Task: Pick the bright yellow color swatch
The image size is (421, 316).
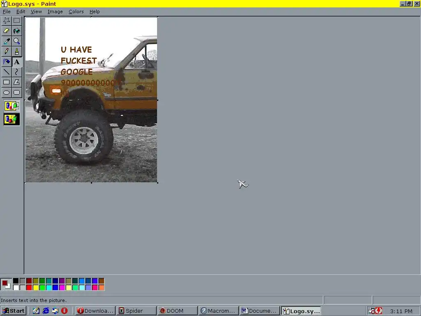Action: (35, 288)
